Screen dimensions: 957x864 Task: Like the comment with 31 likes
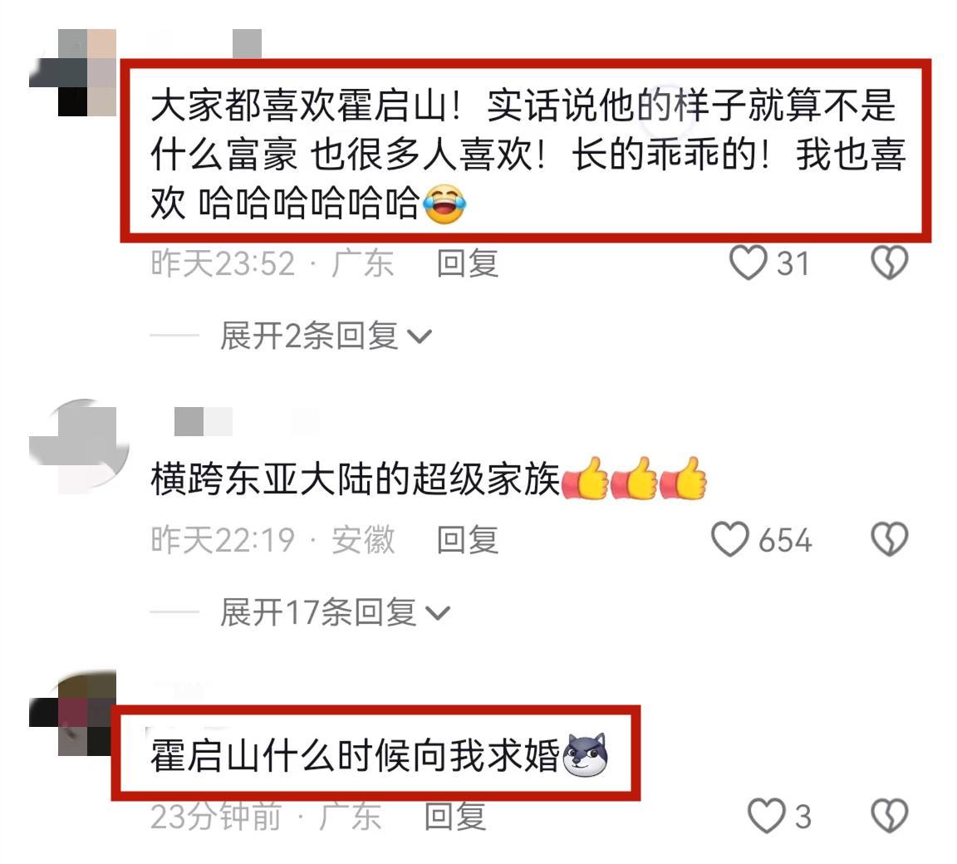(748, 263)
